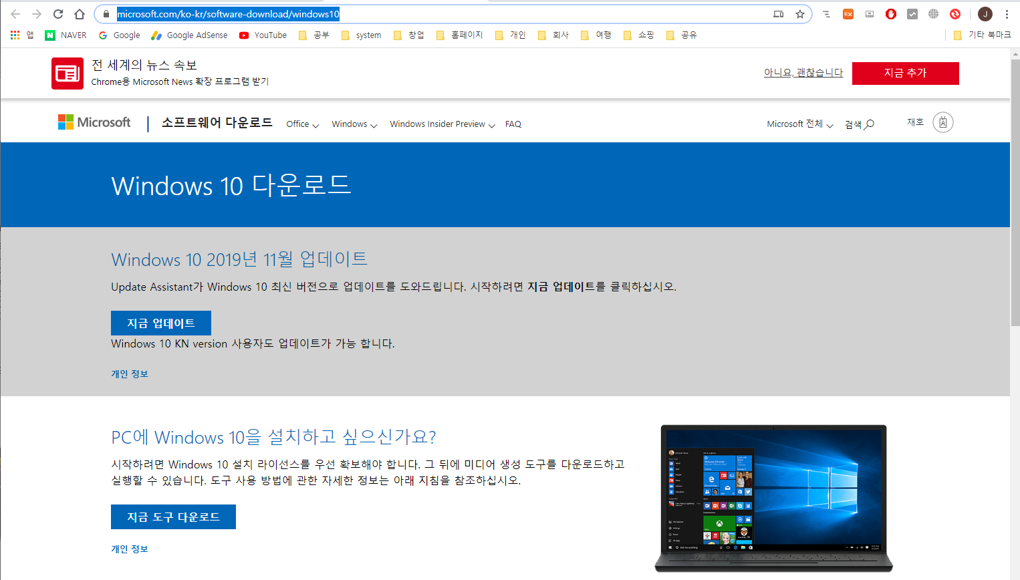Open the 창업 bookmark folder

tap(409, 35)
